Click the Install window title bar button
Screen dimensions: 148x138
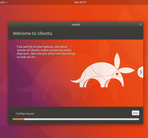[141, 25]
